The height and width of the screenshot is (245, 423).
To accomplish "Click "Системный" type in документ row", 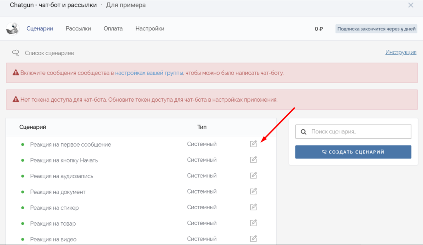I will [202, 191].
